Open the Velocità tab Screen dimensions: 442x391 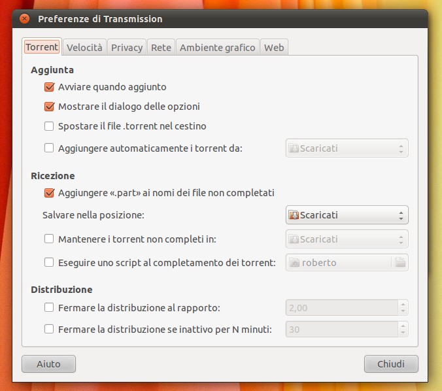[84, 47]
